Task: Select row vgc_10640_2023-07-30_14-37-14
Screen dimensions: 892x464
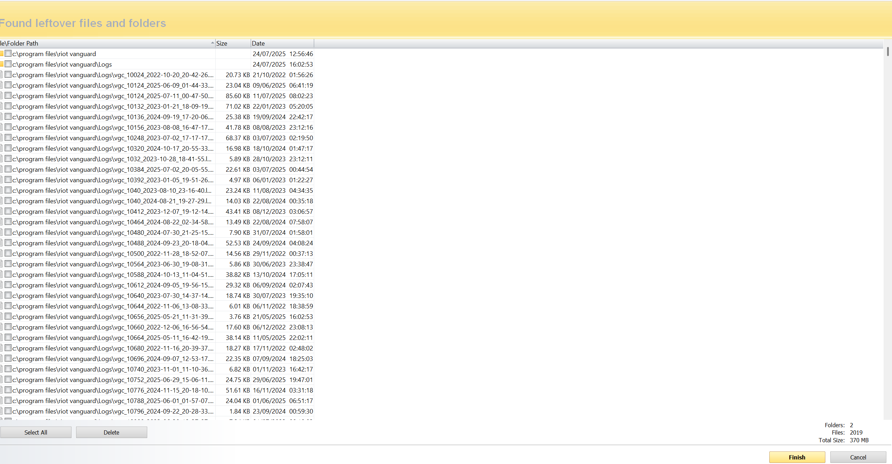Action: coord(157,295)
